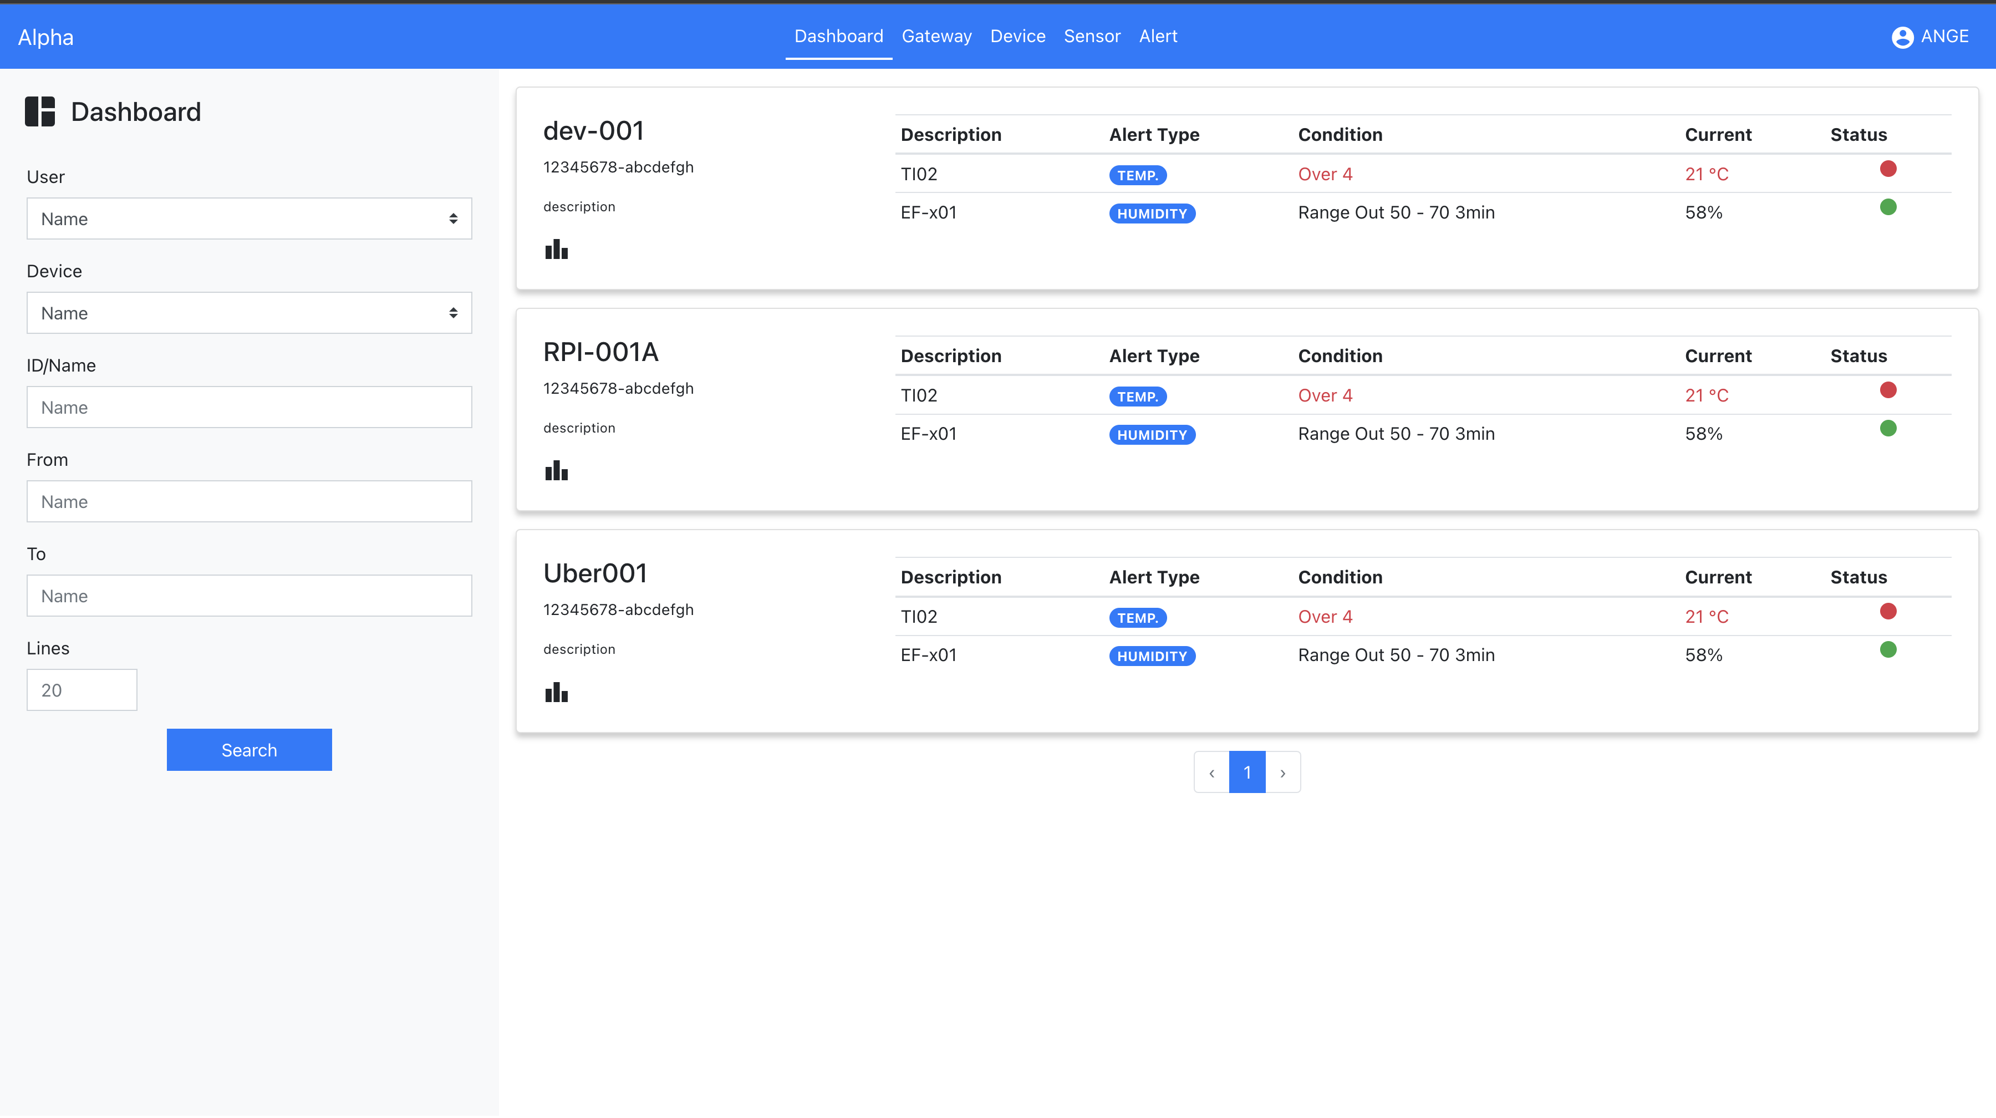This screenshot has width=1996, height=1118.
Task: Click the ID/Name input field
Action: [x=249, y=406]
